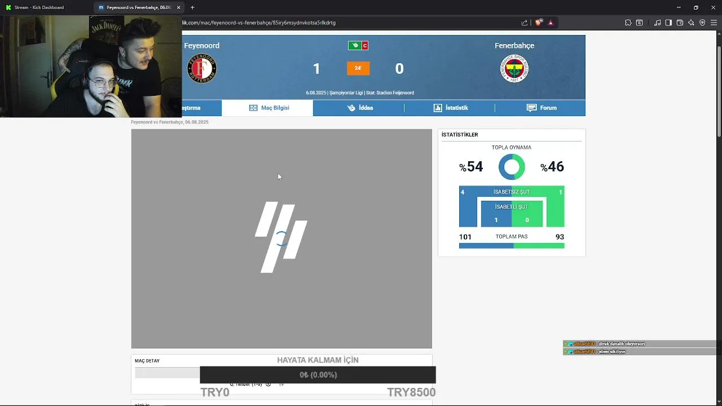This screenshot has width=722, height=406.
Task: Click the Brave Rewards triangle icon
Action: [x=551, y=23]
